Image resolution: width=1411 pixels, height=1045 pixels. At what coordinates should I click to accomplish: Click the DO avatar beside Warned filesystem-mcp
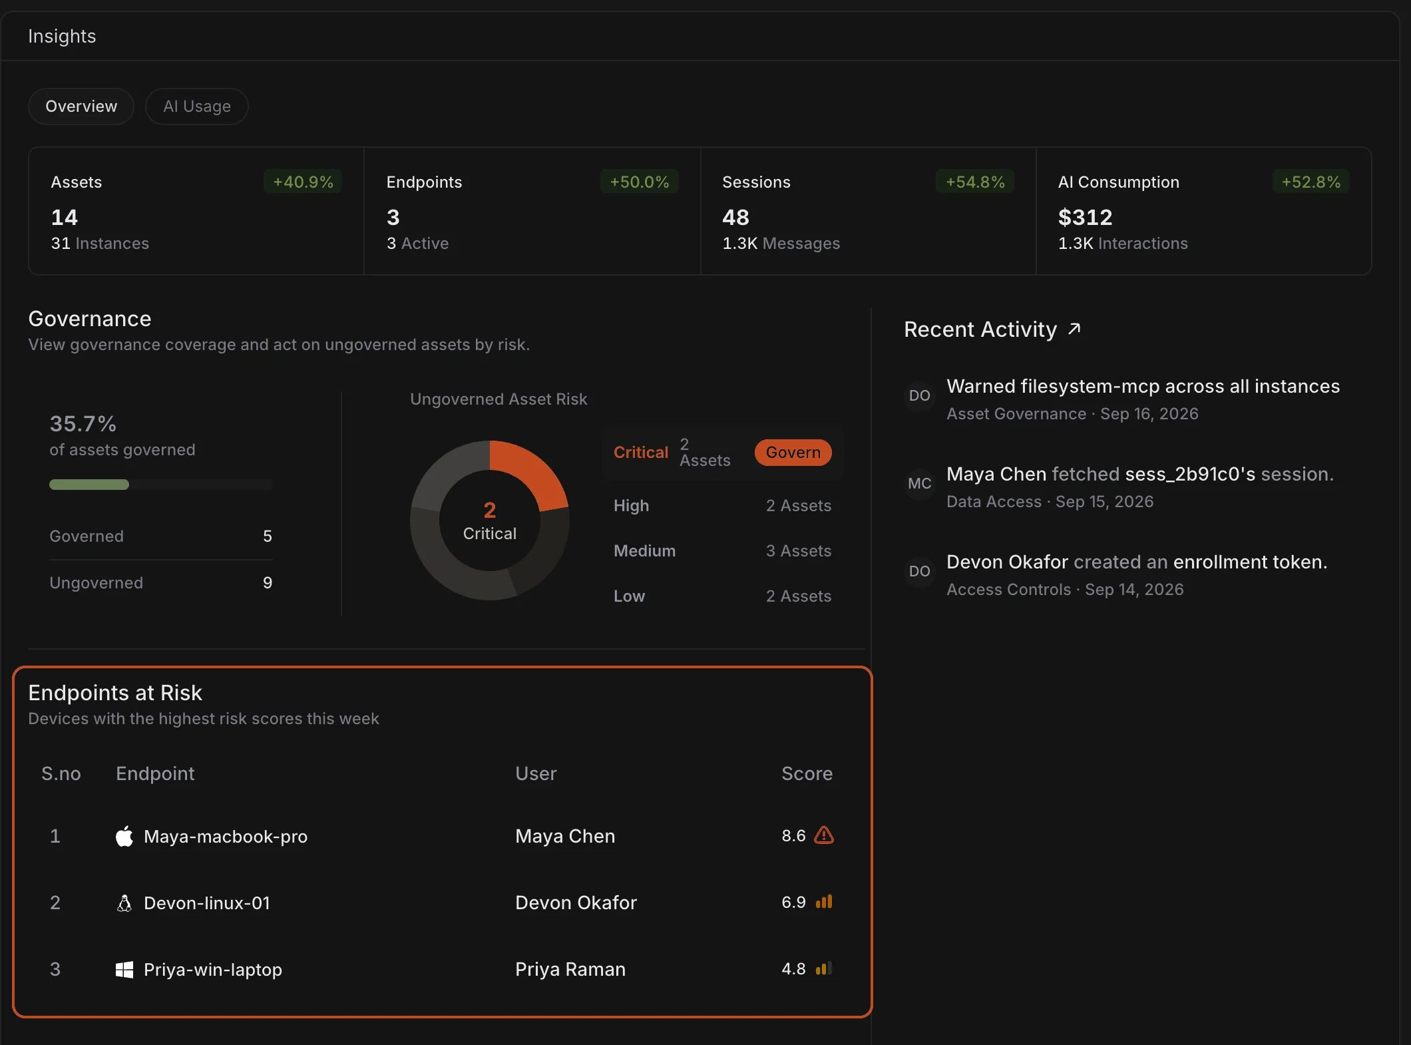(920, 395)
